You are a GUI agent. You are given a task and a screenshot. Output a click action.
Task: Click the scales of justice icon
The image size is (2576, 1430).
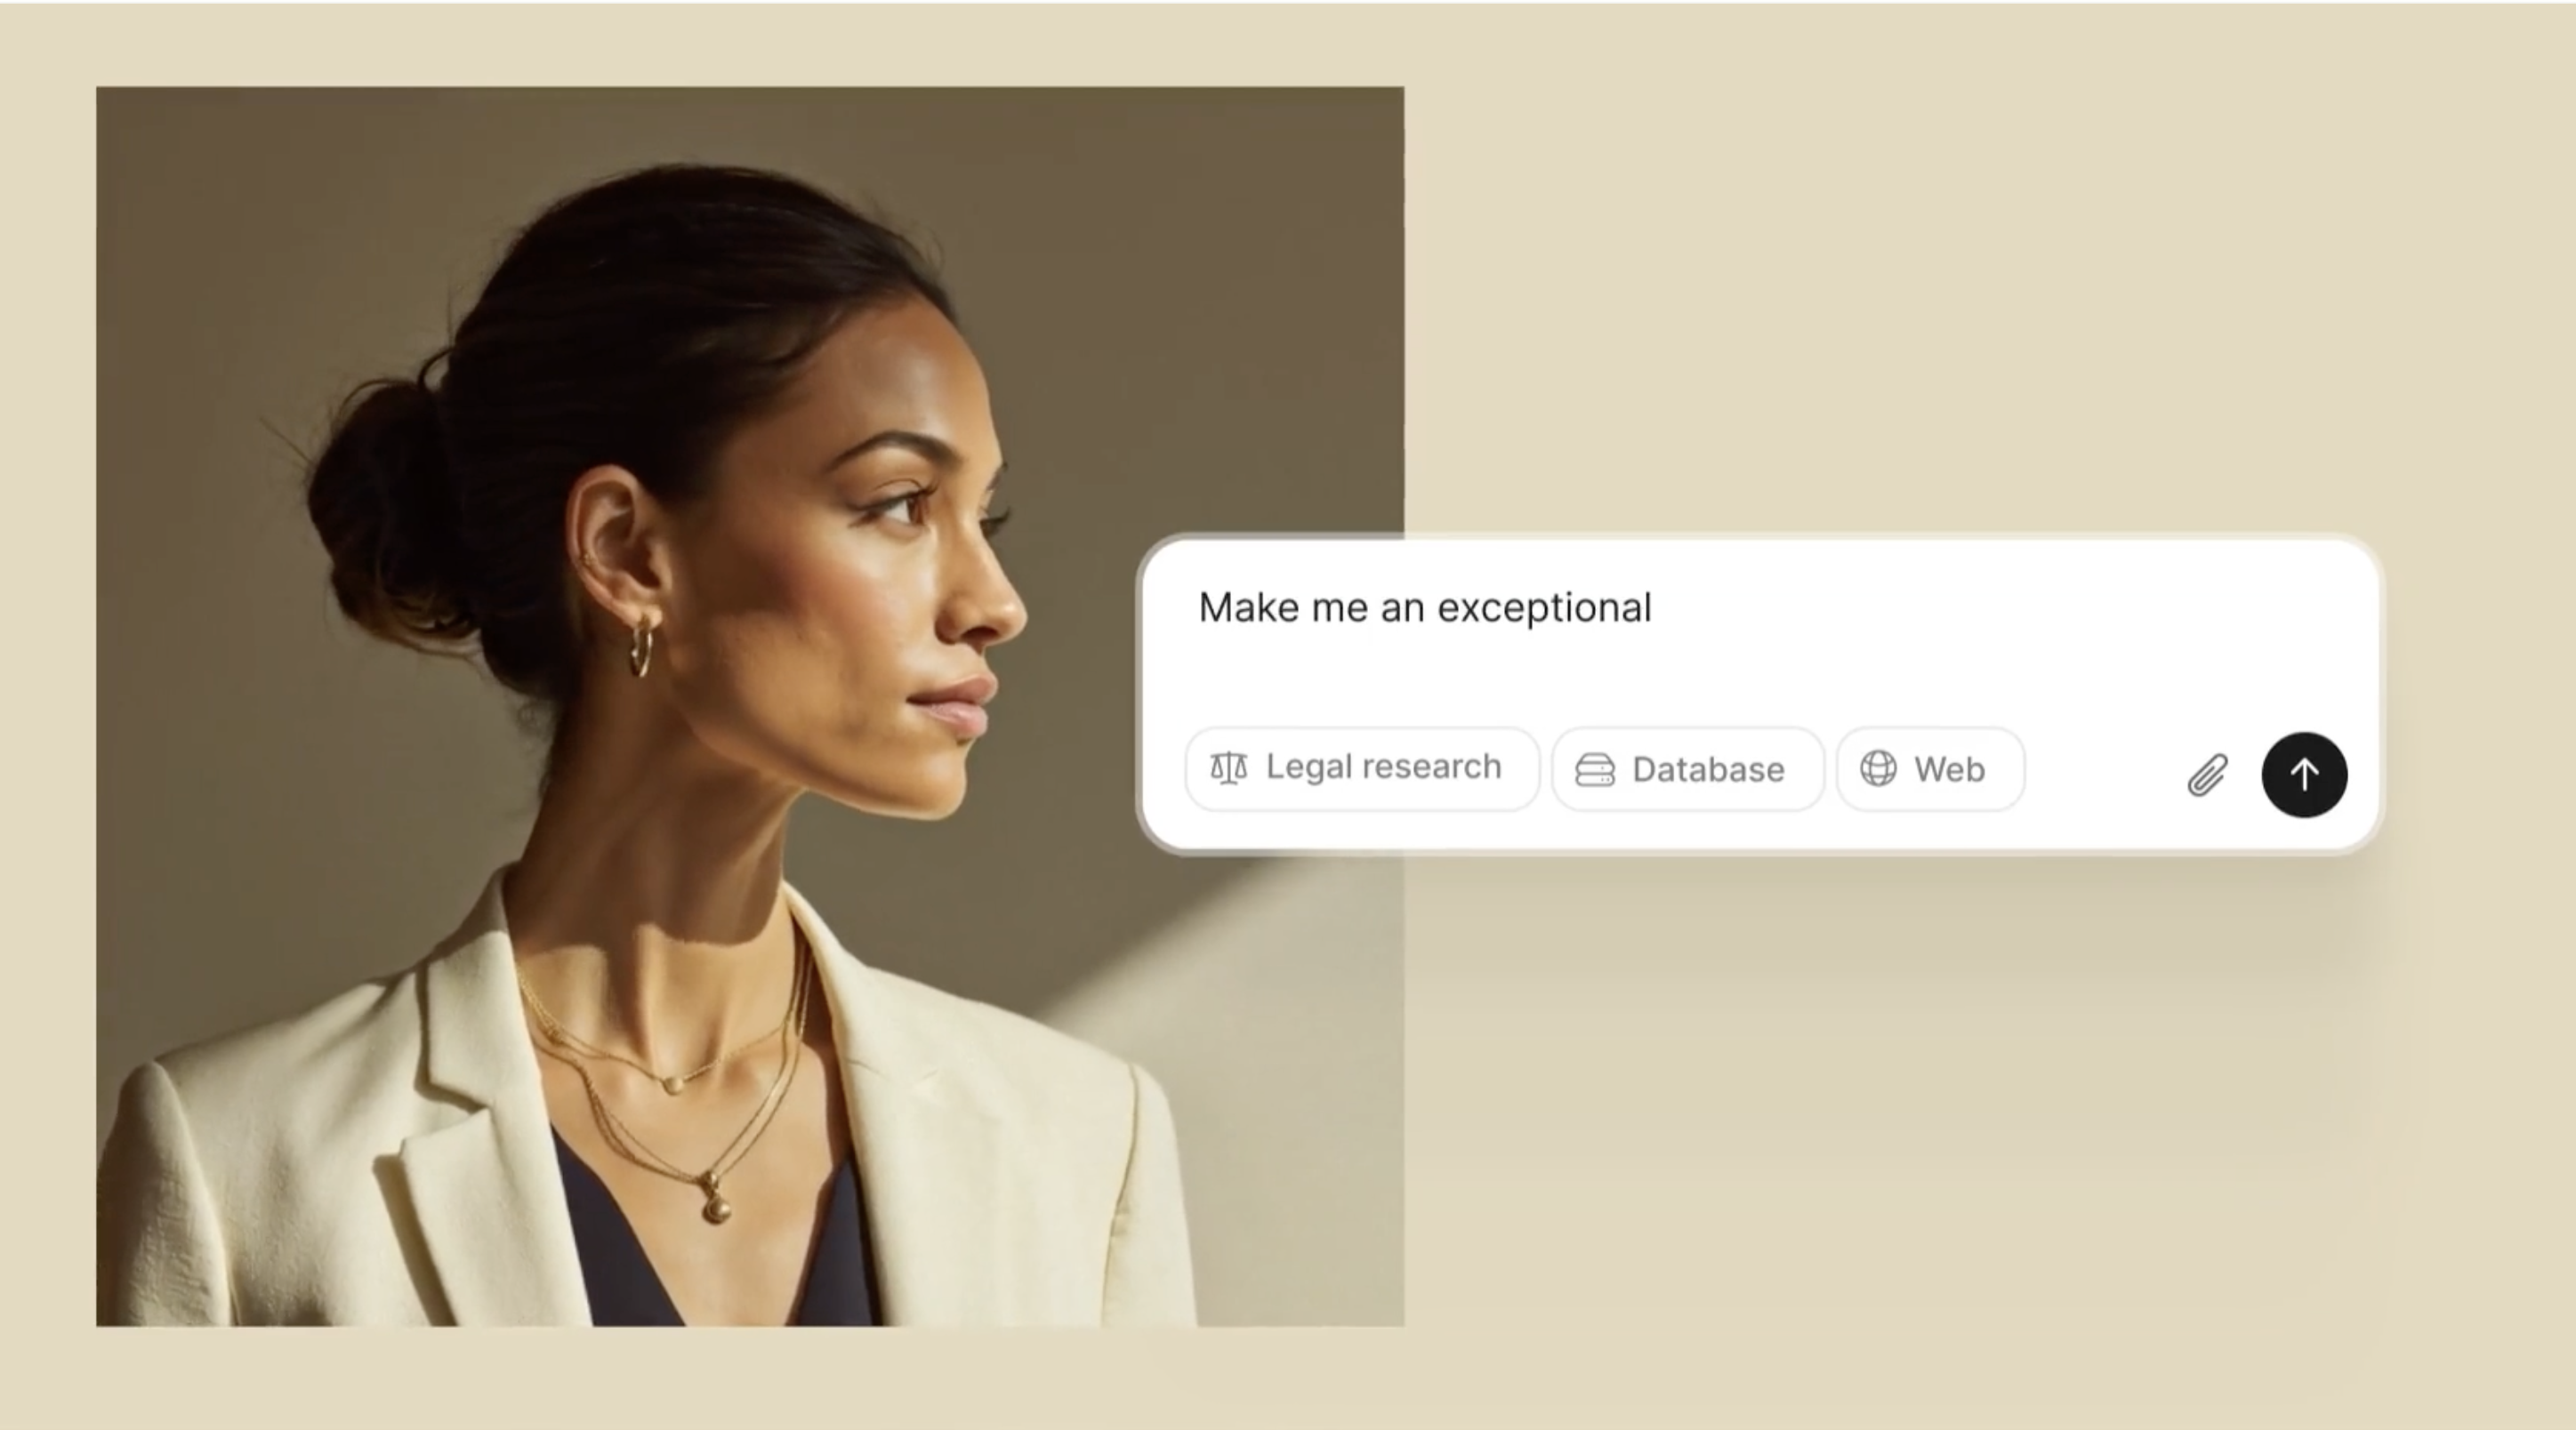point(1229,768)
